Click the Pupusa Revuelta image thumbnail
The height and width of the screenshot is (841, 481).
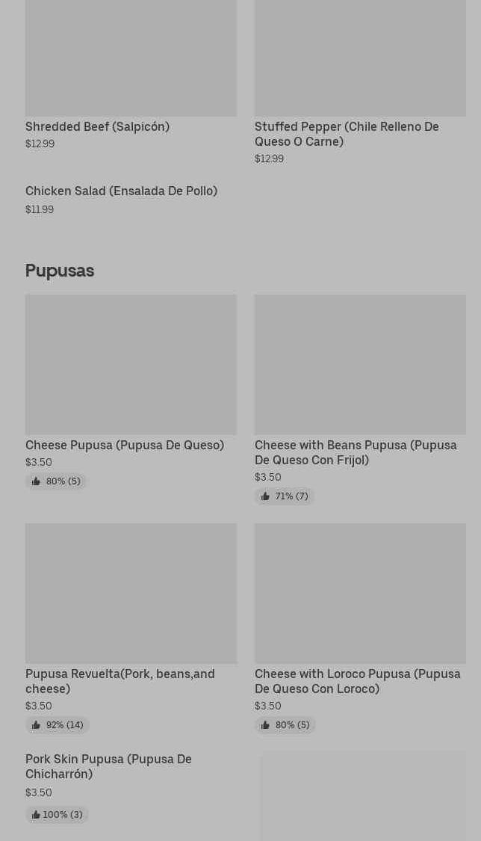pyautogui.click(x=131, y=594)
